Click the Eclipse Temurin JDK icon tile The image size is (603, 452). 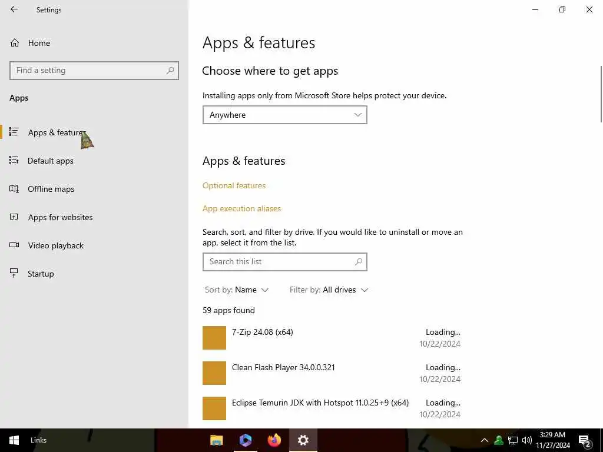(x=214, y=408)
